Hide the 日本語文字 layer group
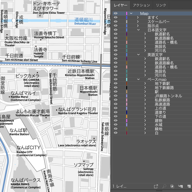Image resolution: width=192 pixels, height=192 pixels. (116, 30)
